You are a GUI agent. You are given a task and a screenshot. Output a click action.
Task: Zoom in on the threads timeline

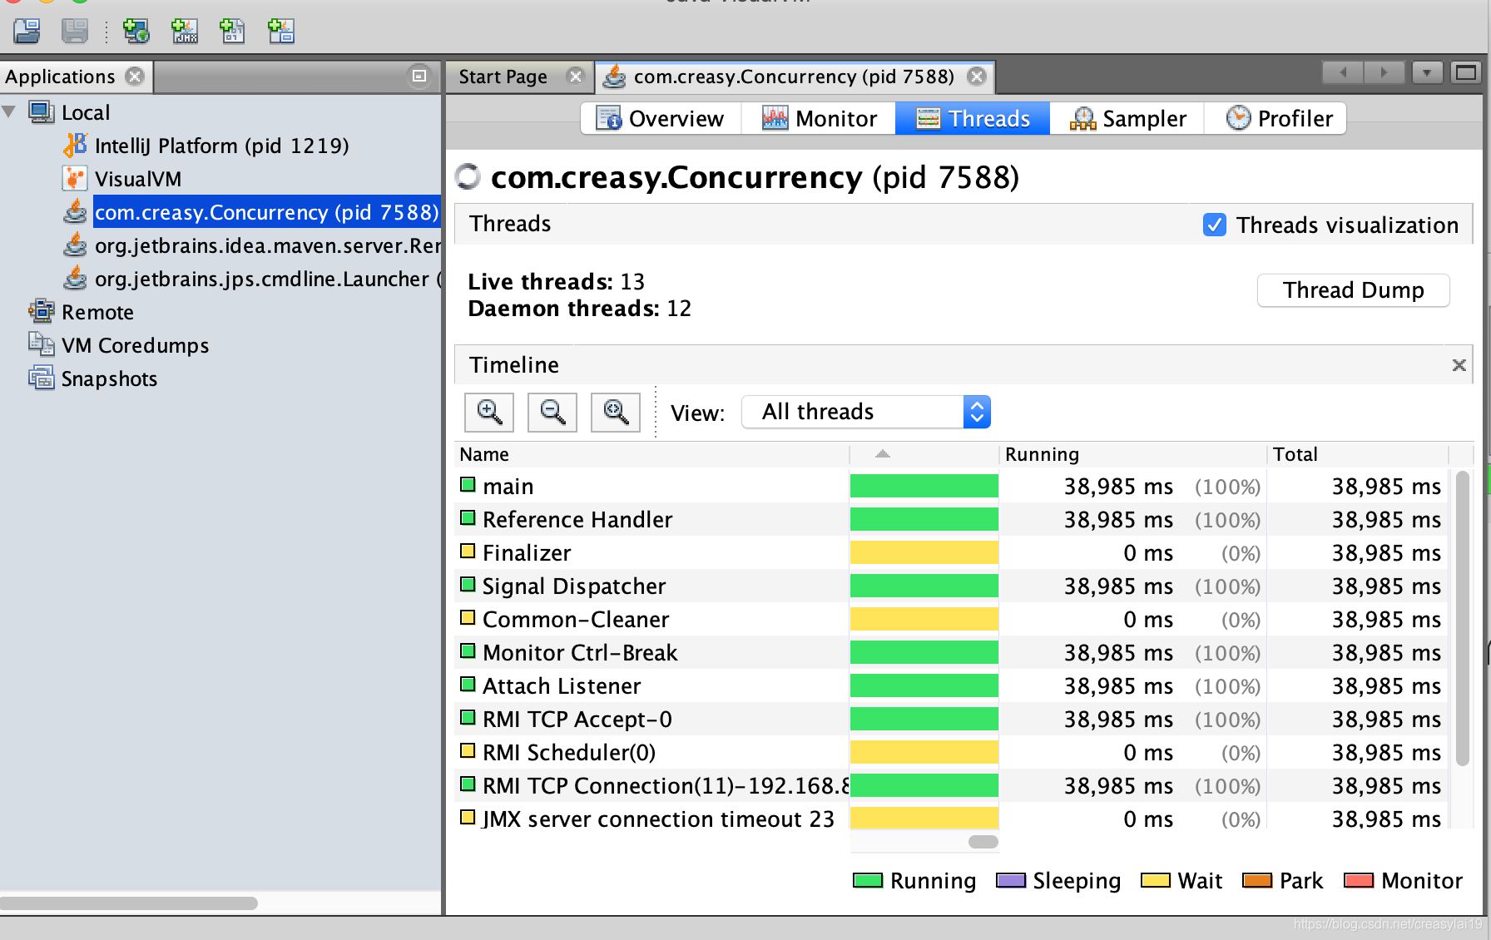tap(489, 412)
